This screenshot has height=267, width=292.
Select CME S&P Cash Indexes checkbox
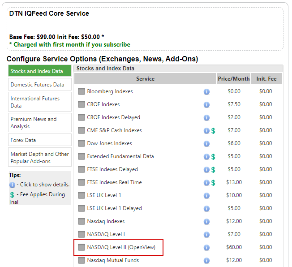click(x=82, y=130)
